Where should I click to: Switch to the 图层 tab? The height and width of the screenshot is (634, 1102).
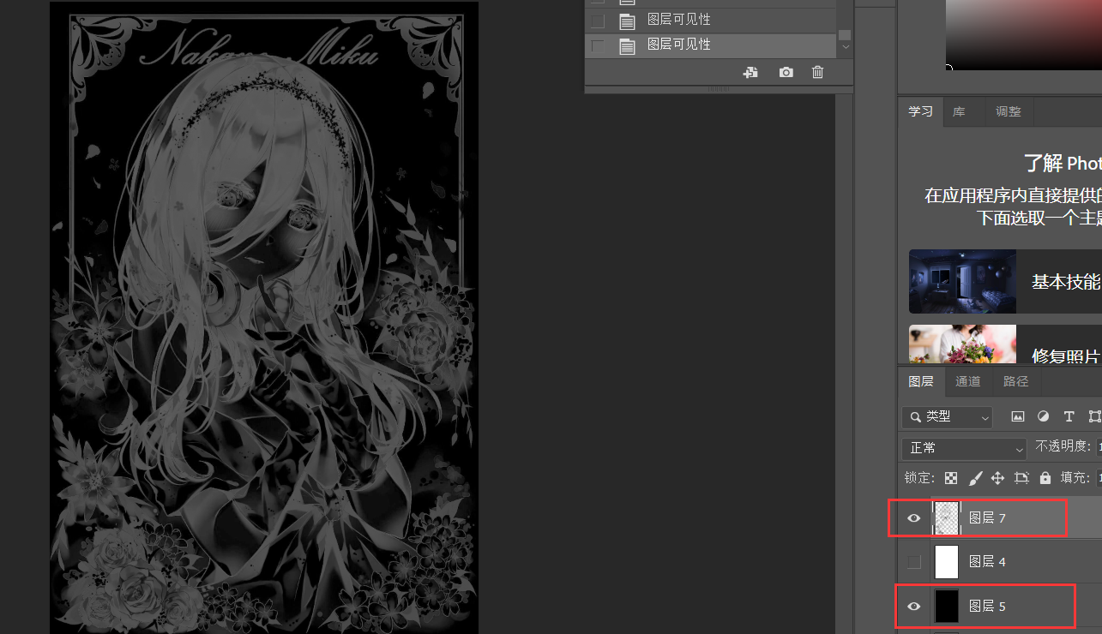coord(920,381)
